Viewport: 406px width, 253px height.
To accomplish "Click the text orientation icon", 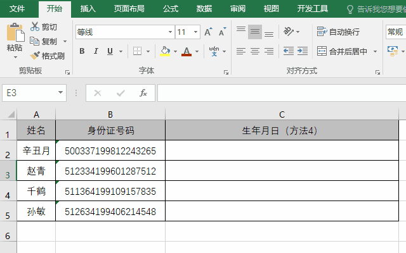I will click(289, 32).
